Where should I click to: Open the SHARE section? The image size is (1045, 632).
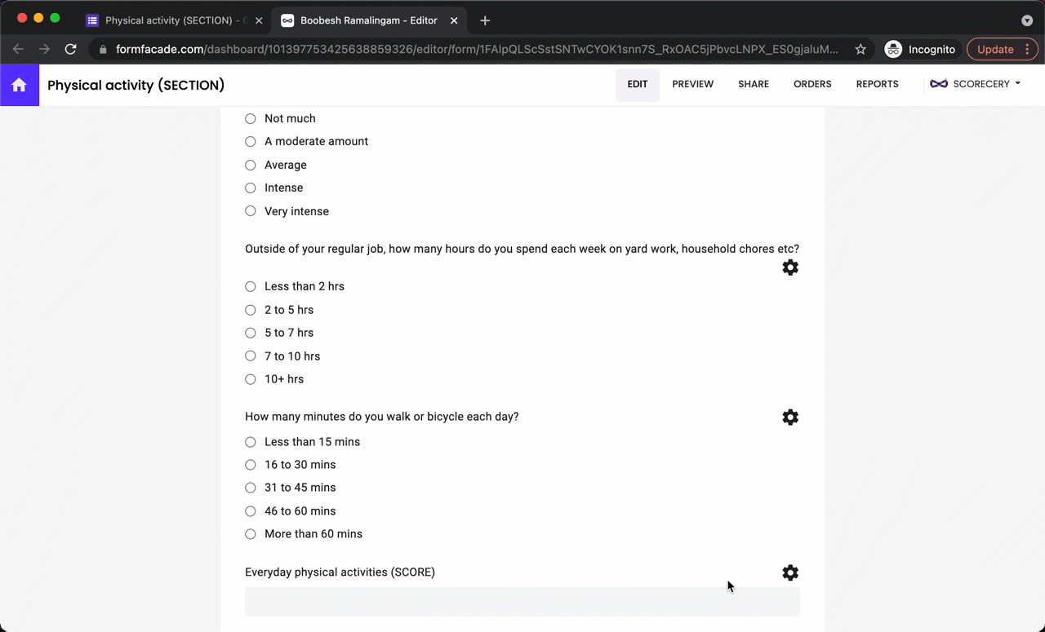click(x=753, y=83)
